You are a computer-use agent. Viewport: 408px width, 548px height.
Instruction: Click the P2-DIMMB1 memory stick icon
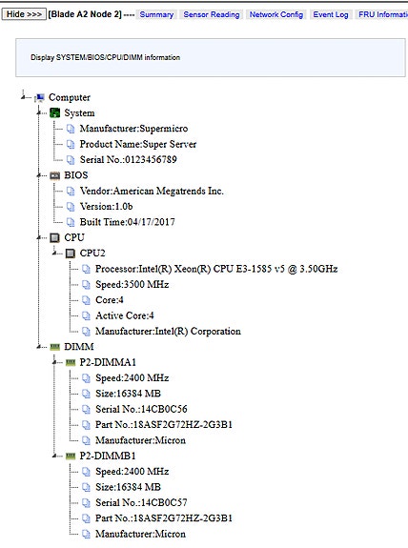coord(71,457)
